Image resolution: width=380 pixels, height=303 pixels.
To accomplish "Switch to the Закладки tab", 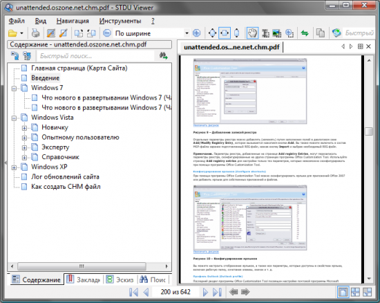I will click(x=84, y=279).
